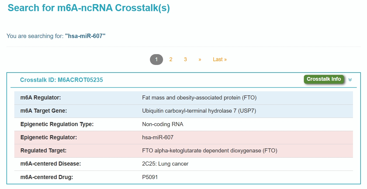The image size is (367, 189).
Task: Click the m6A-centered Drug row label
Action: [47, 177]
